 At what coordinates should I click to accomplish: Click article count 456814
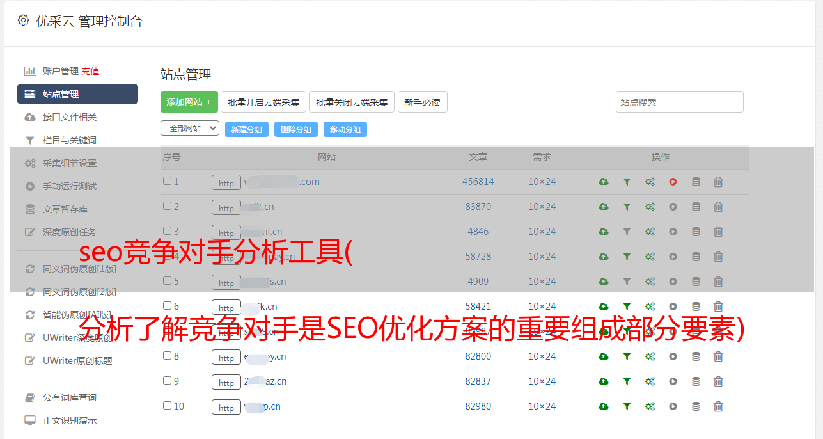[x=478, y=182]
